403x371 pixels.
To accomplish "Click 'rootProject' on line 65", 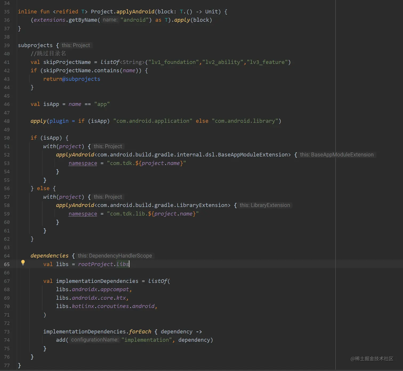I will point(96,265).
